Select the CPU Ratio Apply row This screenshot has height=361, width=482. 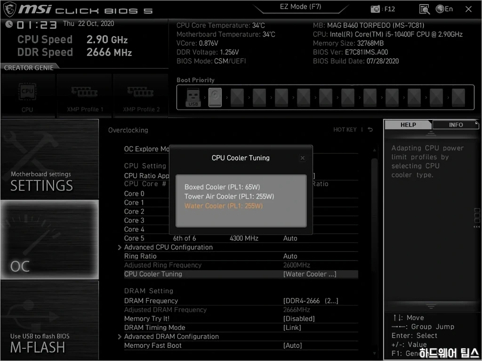point(147,176)
